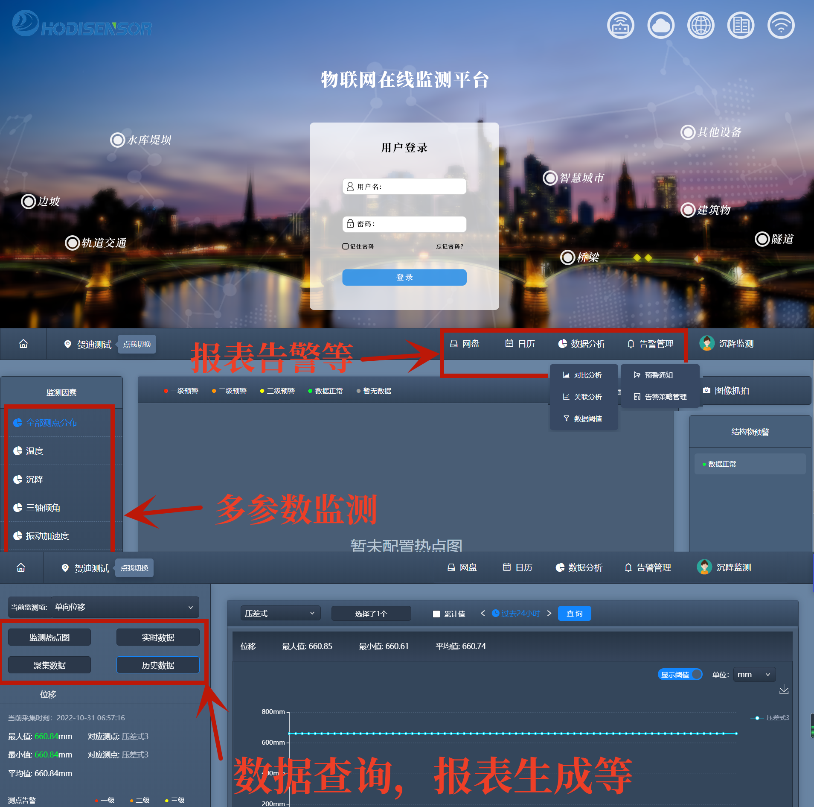Check the 记住密码 checkbox in login form

pos(345,246)
